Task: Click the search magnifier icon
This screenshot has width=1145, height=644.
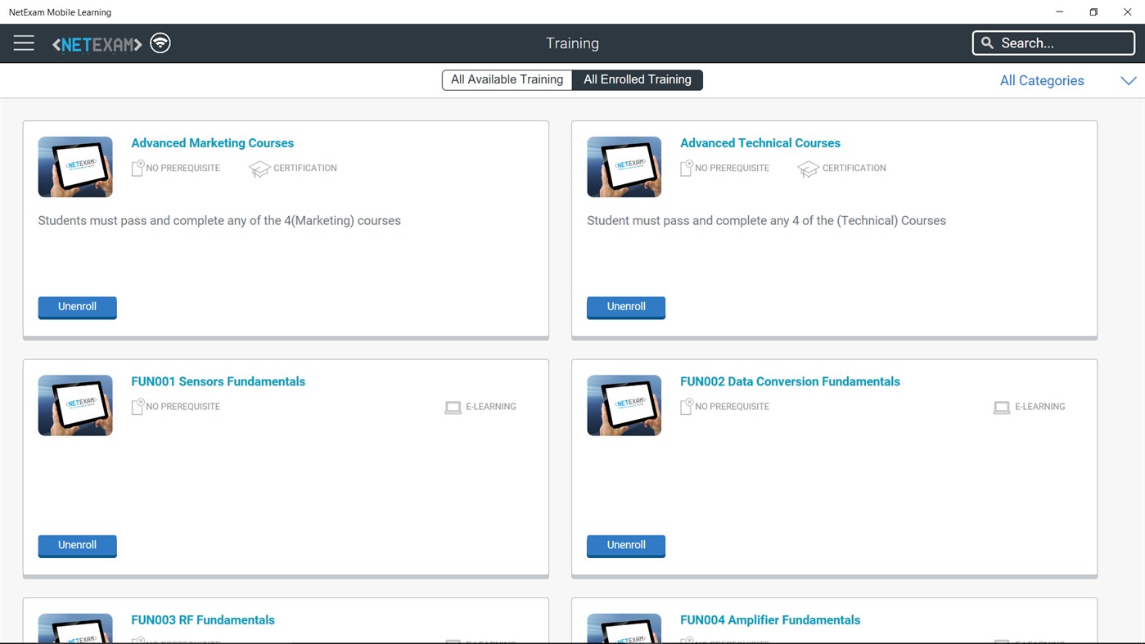Action: point(986,42)
